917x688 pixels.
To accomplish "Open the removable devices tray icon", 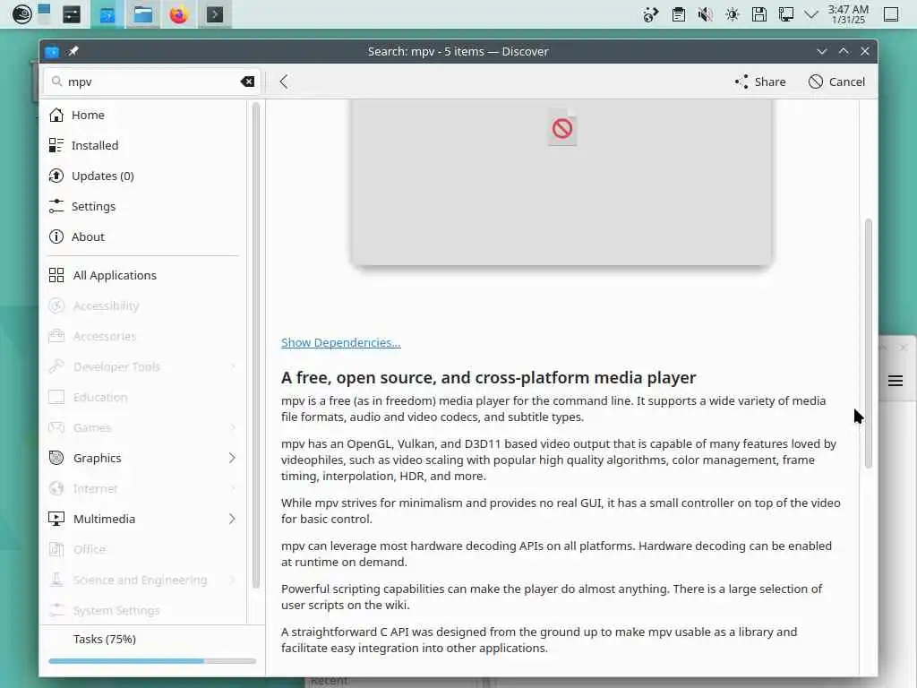I will point(759,14).
